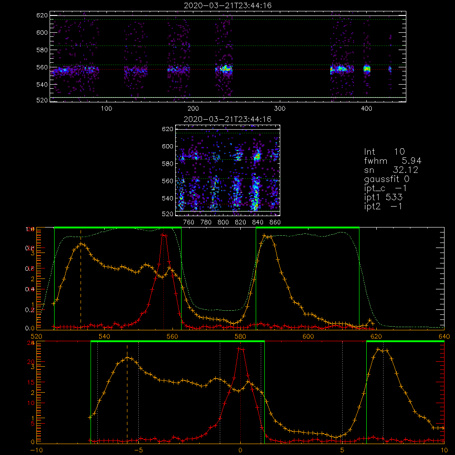455x455 pixels.
Task: Click the 840 x-axis label of middle spectrogram
Action: [x=258, y=222]
